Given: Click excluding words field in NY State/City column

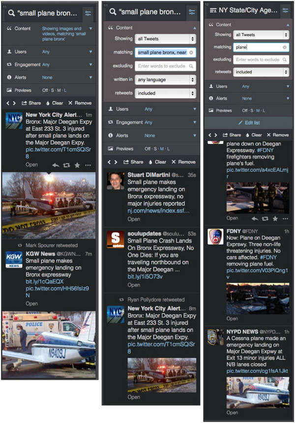Looking at the screenshot, I should click(x=261, y=60).
